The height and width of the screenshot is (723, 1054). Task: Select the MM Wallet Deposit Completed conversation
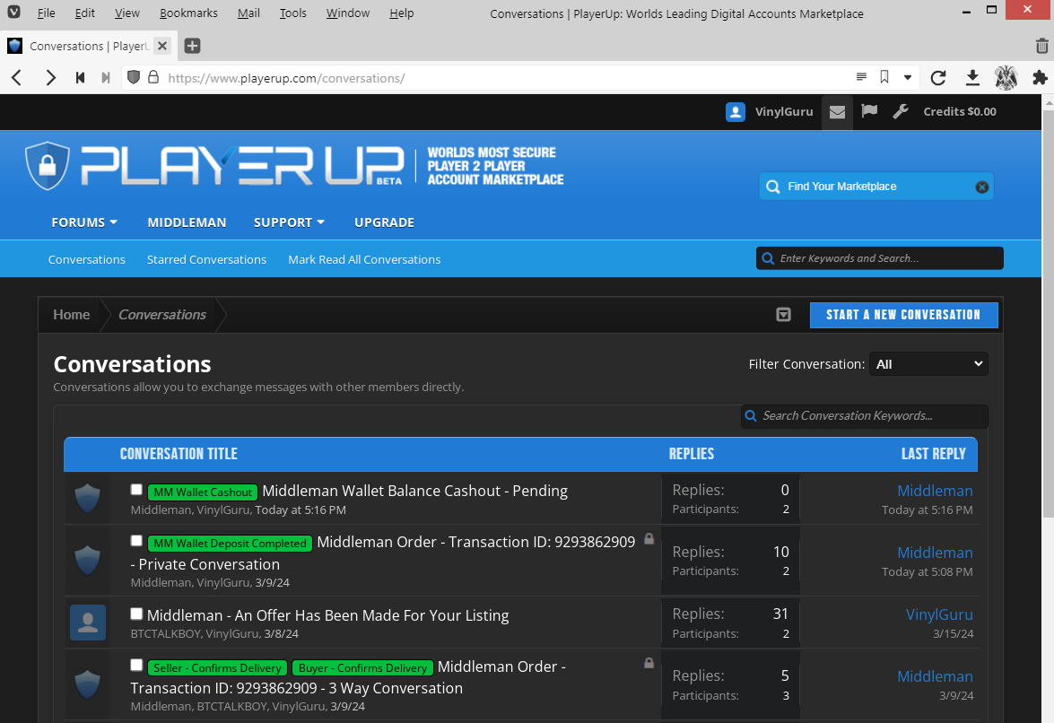136,541
